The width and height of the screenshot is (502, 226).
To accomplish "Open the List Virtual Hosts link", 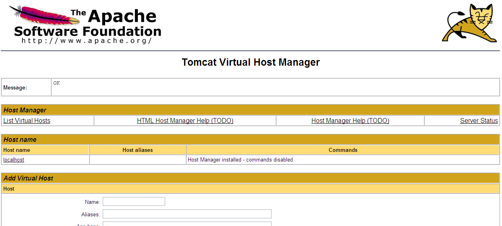I will [x=27, y=120].
